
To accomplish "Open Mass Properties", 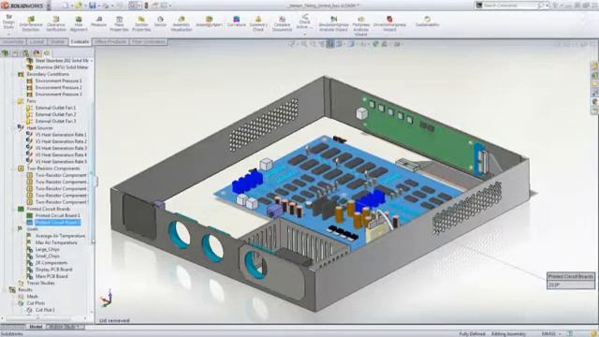I will (x=119, y=23).
